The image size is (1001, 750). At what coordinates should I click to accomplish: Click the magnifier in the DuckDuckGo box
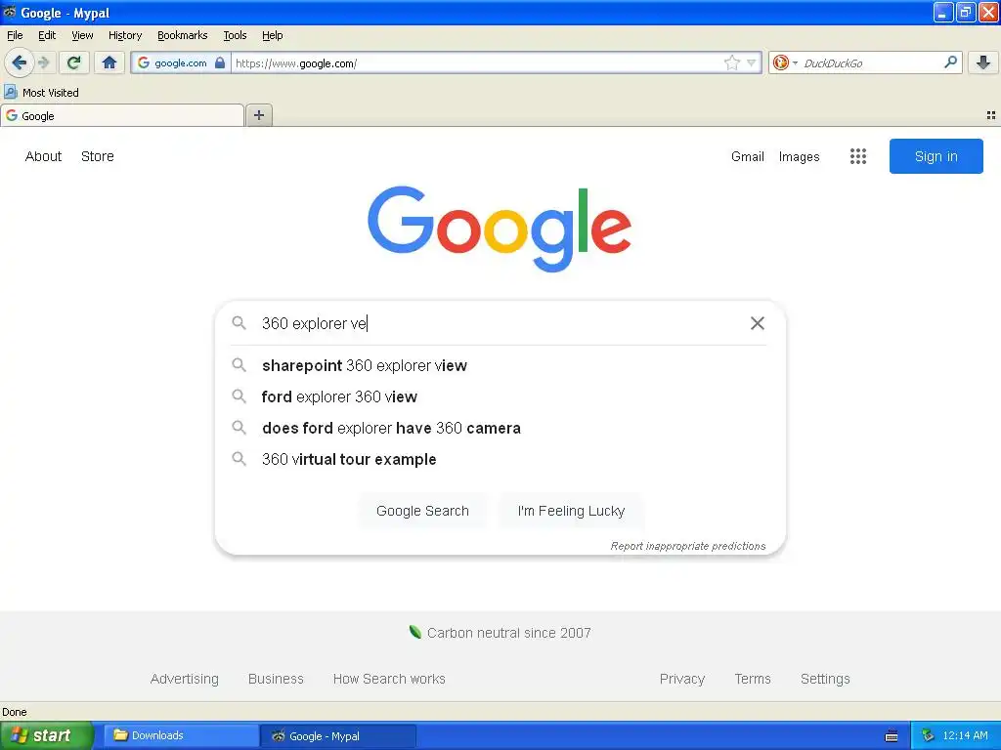[x=950, y=62]
